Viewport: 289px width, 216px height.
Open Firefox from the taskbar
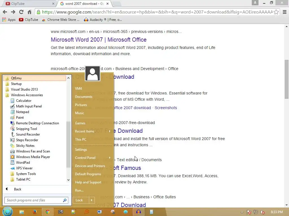click(34, 212)
